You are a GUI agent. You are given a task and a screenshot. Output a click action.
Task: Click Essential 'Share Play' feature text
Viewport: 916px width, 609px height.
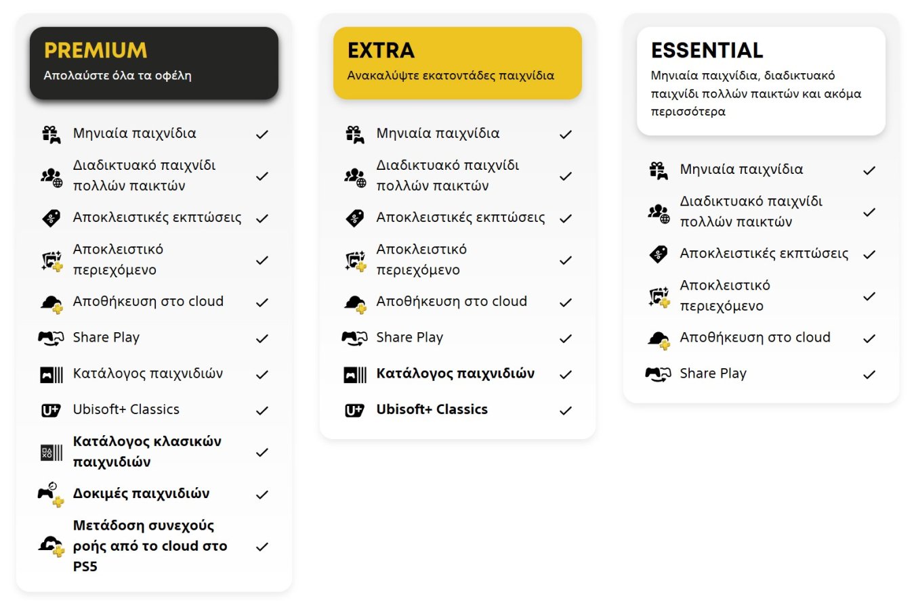pyautogui.click(x=713, y=374)
